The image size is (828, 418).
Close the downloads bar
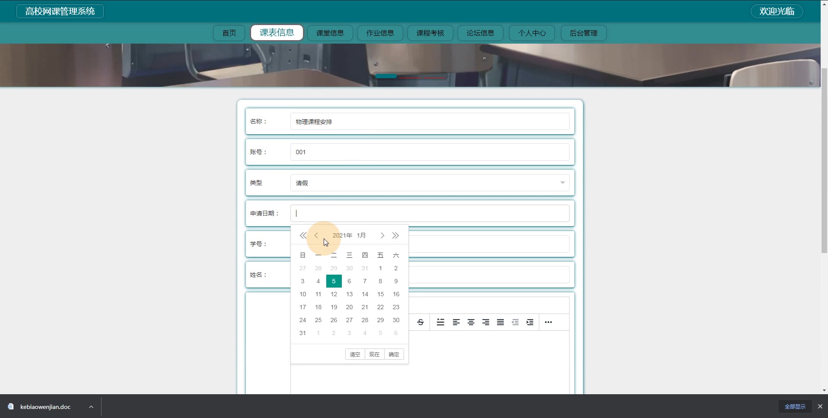(x=820, y=406)
